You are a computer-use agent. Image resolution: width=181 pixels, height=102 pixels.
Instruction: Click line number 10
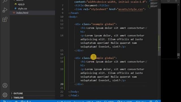pos(62,17)
